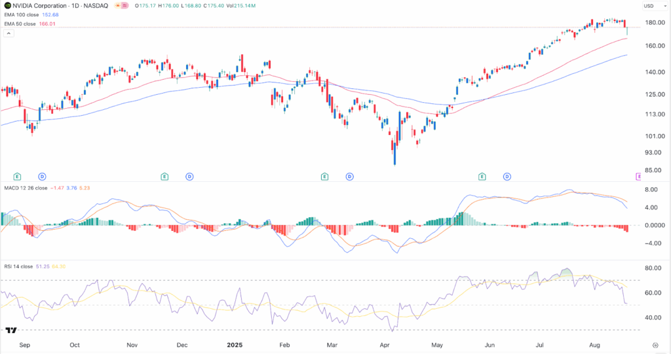Click the MACD histogram value -1.47
This screenshot has height=354, width=671.
click(x=58, y=188)
